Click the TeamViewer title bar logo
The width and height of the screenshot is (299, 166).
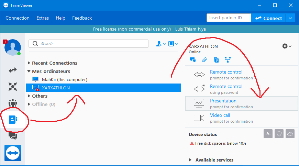[6, 5]
